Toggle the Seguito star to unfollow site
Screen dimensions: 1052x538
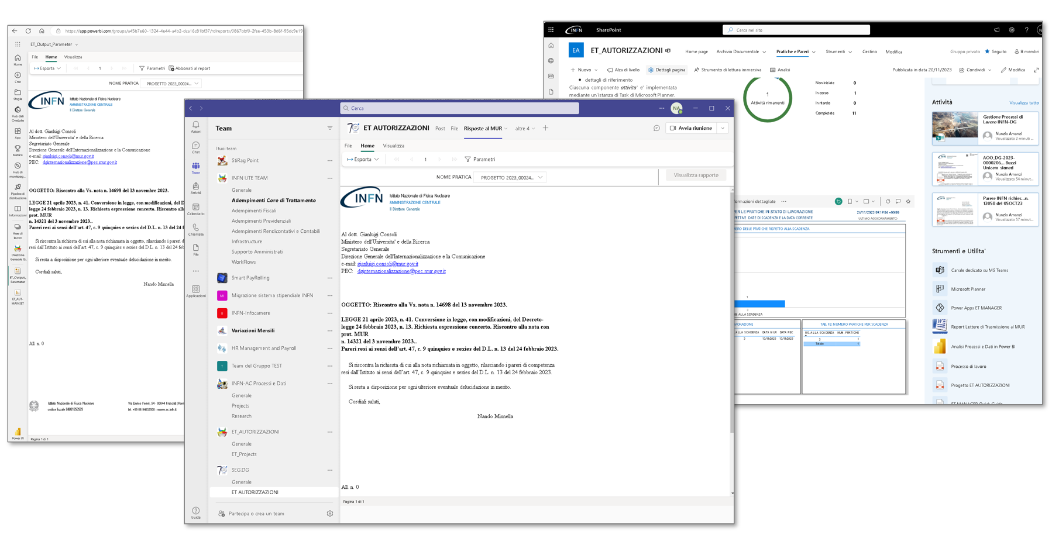click(x=995, y=51)
